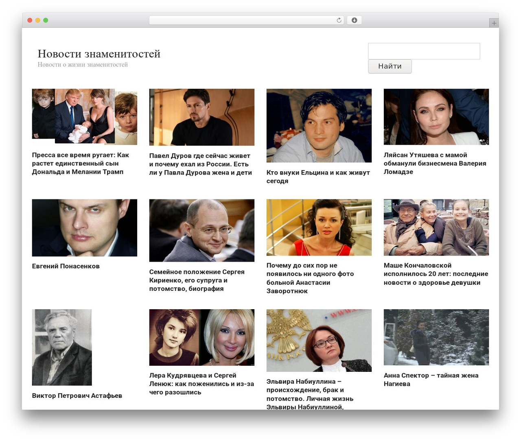Open Ляйсан Утяшева с мамой article
The image size is (521, 441).
(x=435, y=164)
